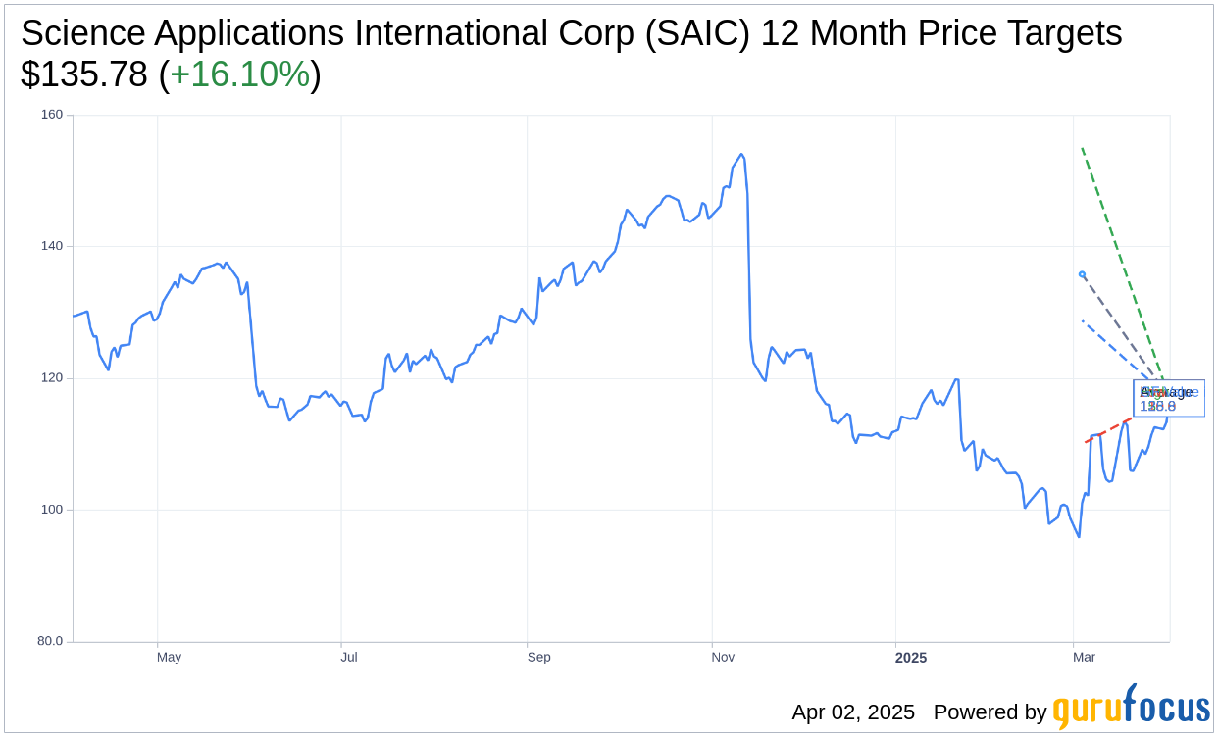Click the 'Powered by' text
1218x737 pixels.
[x=990, y=712]
